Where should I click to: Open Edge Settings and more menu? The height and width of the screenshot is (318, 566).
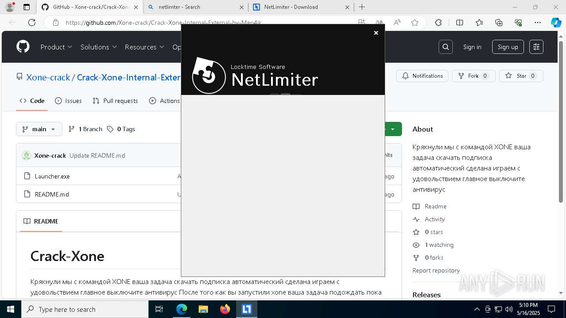[538, 23]
